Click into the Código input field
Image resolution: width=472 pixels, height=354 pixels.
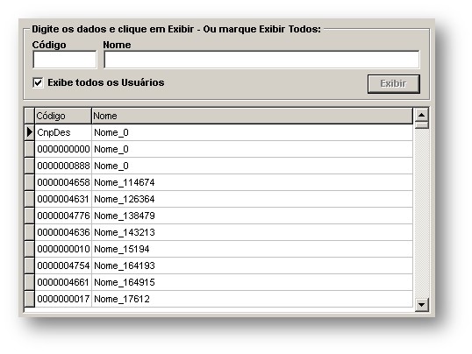(x=65, y=60)
